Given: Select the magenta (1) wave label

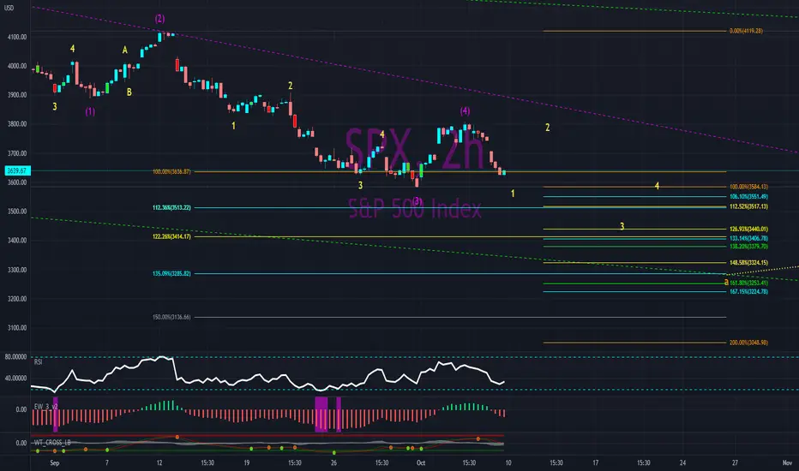Looking at the screenshot, I should [x=90, y=111].
